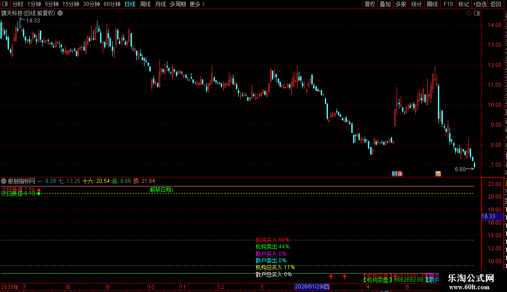Click month 12 on the time axis
The image size is (507, 292).
tap(221, 287)
